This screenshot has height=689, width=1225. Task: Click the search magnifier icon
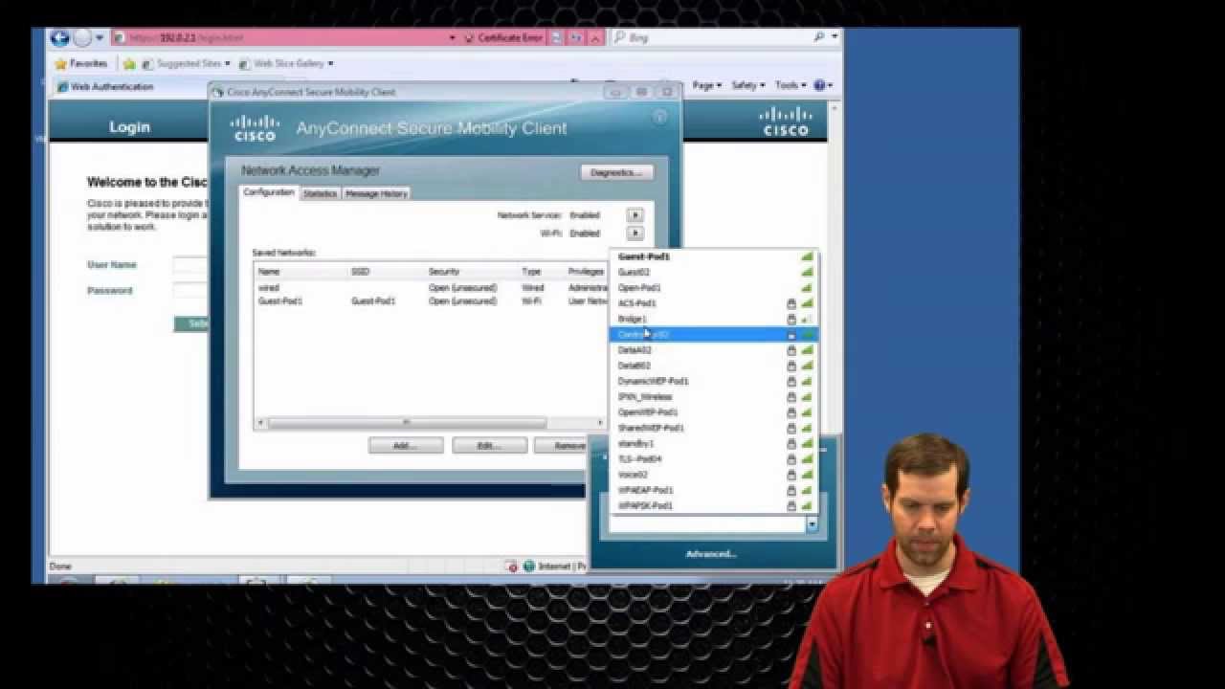coord(820,37)
